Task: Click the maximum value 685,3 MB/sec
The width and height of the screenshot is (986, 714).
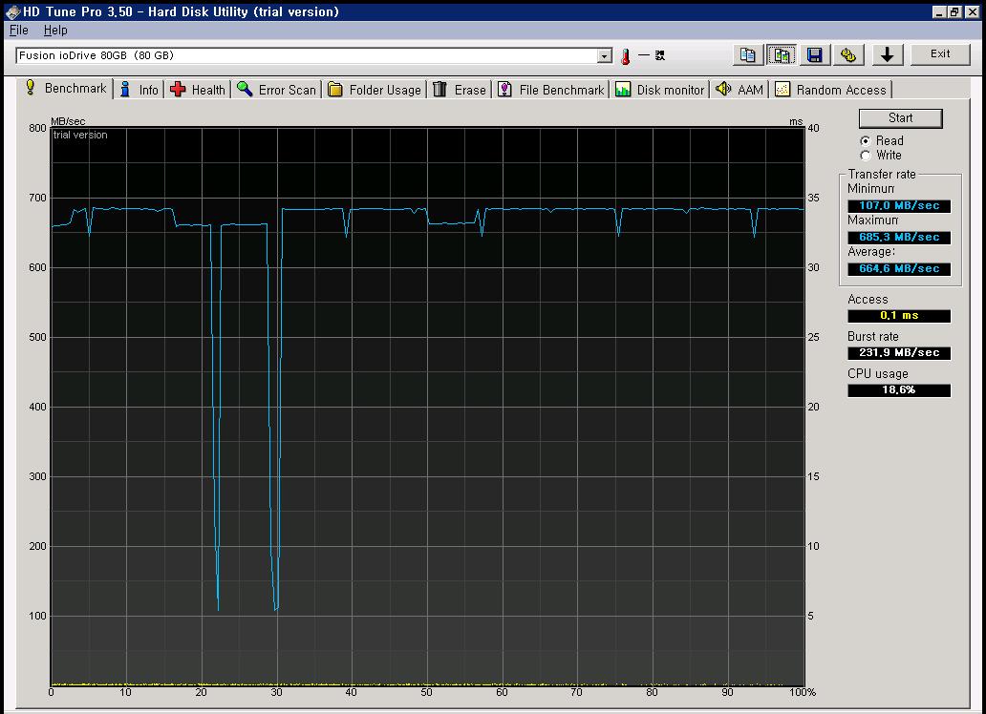Action: (x=899, y=237)
